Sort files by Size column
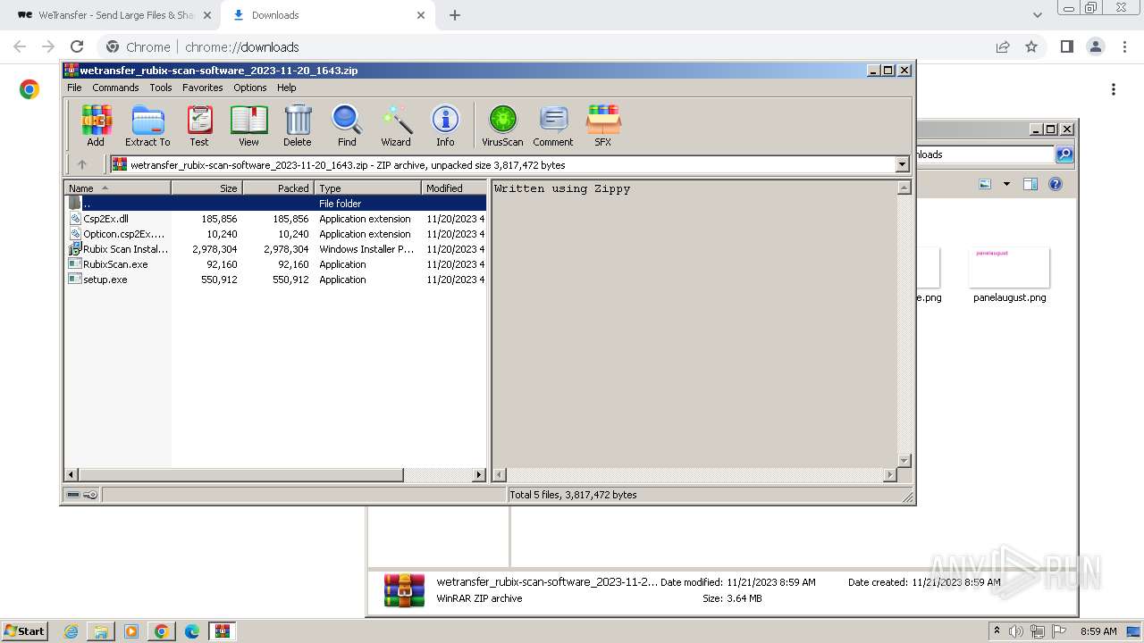1144x643 pixels. pyautogui.click(x=206, y=188)
